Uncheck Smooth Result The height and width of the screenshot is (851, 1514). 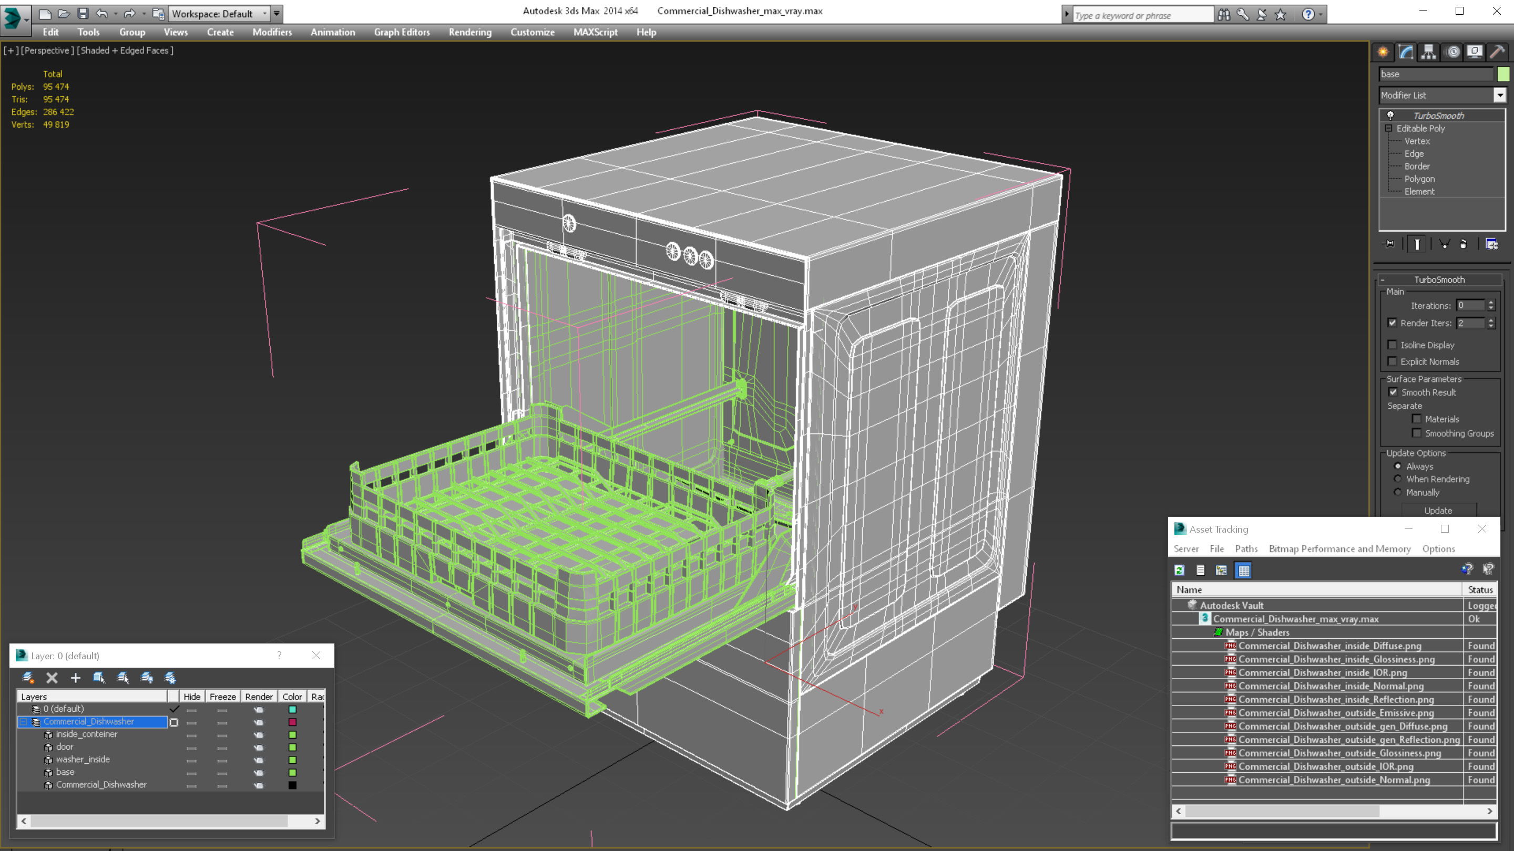click(1393, 392)
